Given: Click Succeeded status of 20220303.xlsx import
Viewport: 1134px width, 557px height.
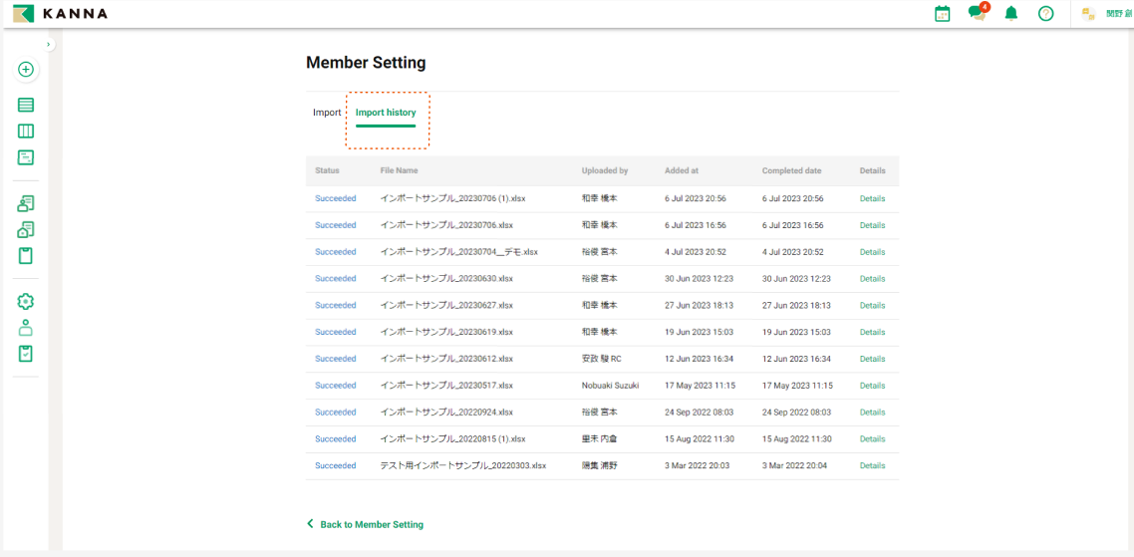Looking at the screenshot, I should coord(335,465).
